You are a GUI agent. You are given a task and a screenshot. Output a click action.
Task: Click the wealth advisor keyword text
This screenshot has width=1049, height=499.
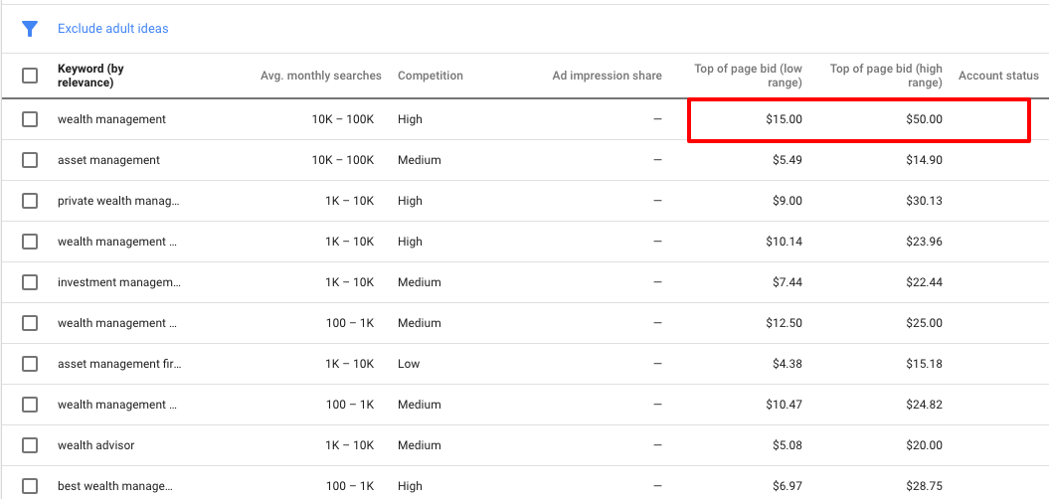95,445
